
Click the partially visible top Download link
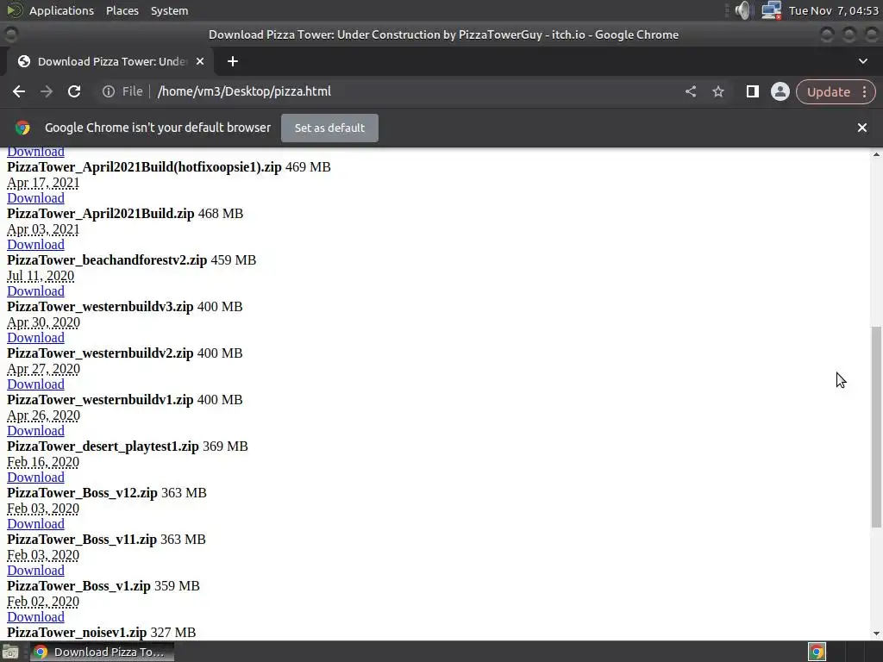35,153
